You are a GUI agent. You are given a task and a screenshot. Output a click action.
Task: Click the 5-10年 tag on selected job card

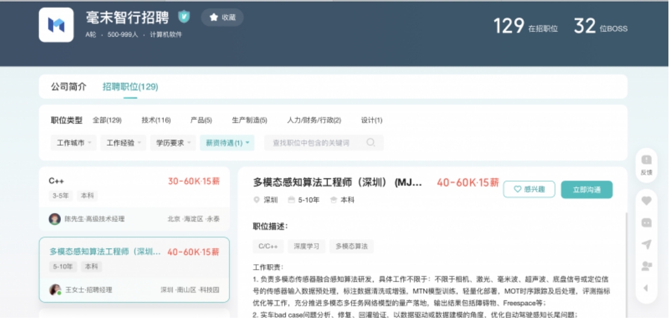63,267
